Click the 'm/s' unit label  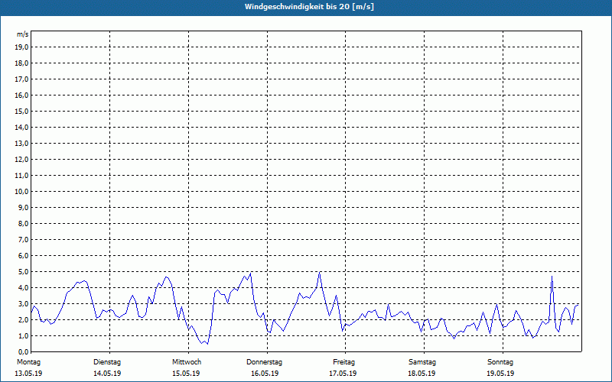pyautogui.click(x=23, y=34)
